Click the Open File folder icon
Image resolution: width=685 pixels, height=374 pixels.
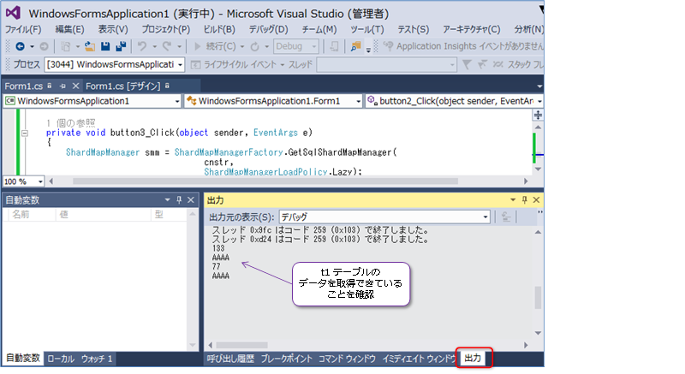[x=90, y=46]
